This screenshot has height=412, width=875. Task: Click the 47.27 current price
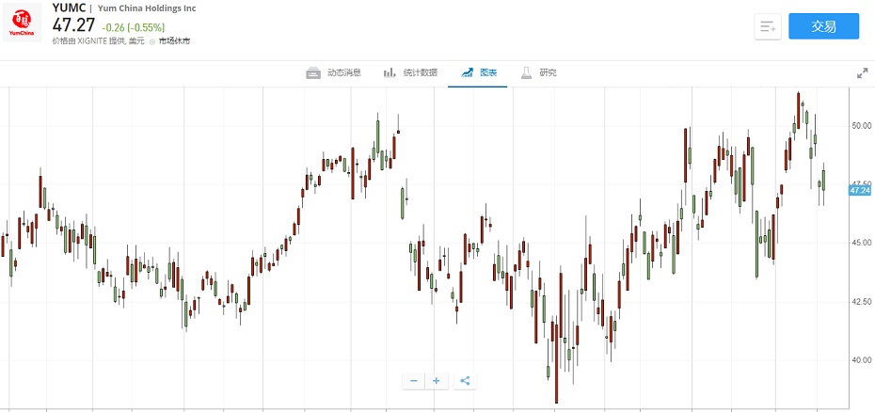pos(74,25)
